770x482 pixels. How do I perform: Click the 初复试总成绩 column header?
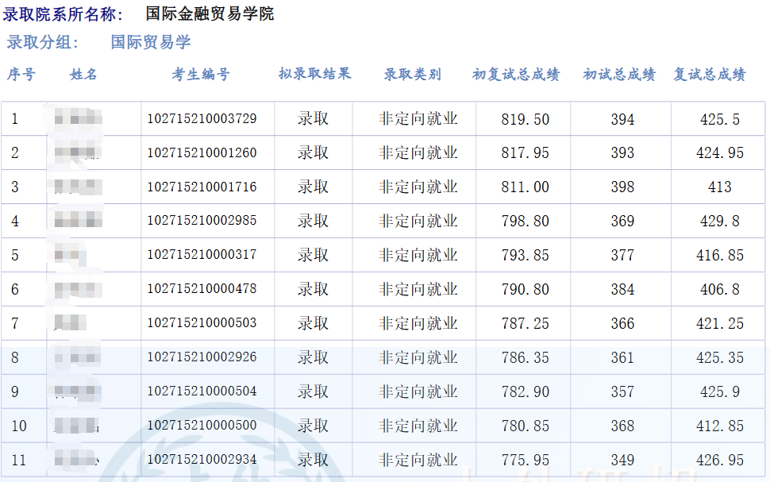point(516,75)
